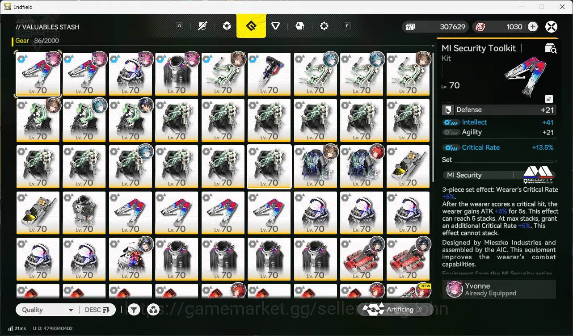Click Yvonne's avatar in Already Equipped box
The width and height of the screenshot is (573, 336).
(x=454, y=289)
